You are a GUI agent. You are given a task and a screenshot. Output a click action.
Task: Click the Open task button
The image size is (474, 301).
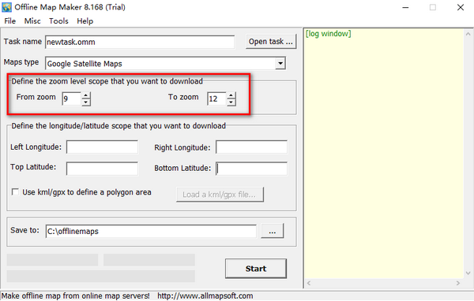click(x=271, y=42)
